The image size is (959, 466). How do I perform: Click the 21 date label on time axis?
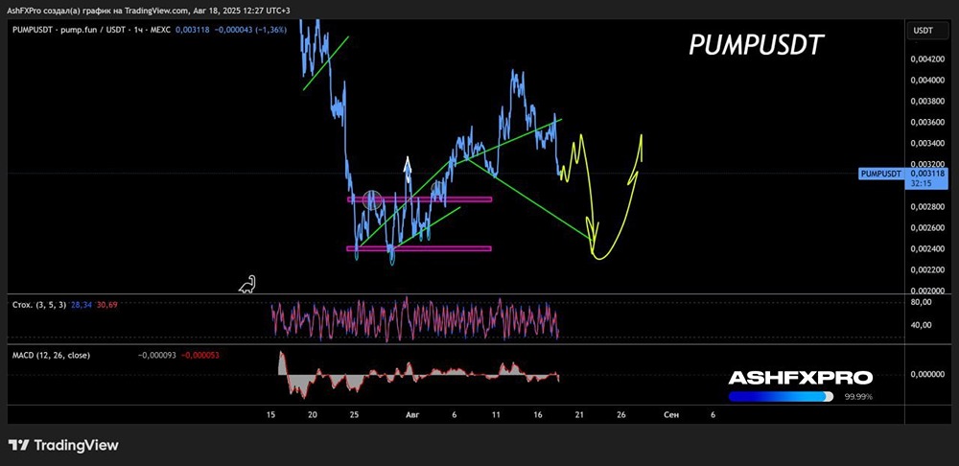click(x=579, y=414)
